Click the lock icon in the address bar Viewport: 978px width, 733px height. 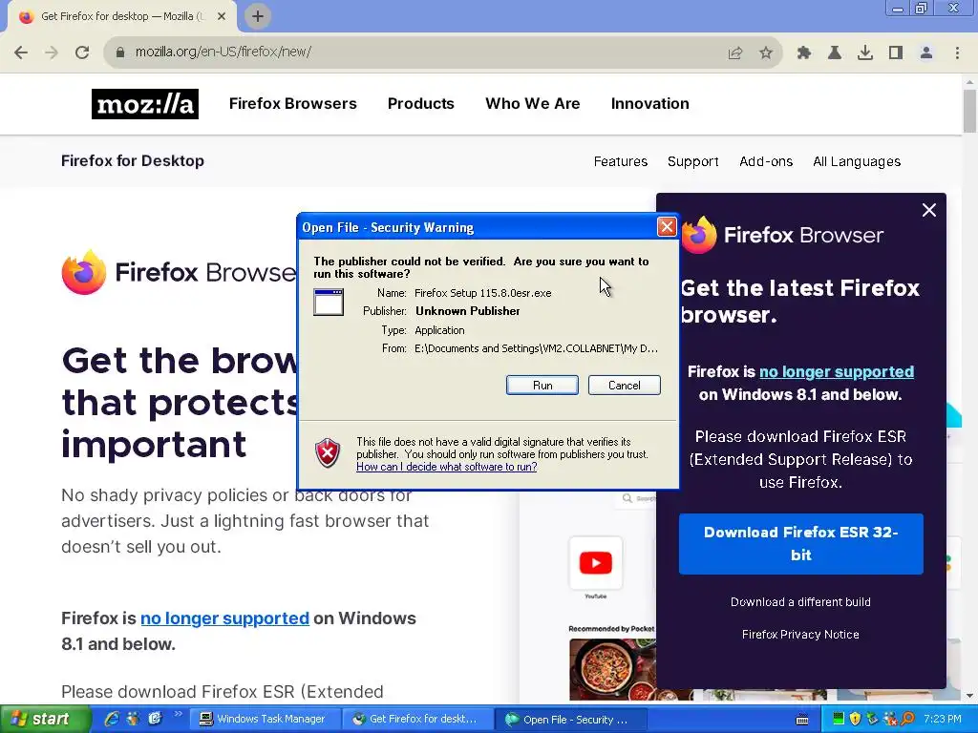click(120, 52)
